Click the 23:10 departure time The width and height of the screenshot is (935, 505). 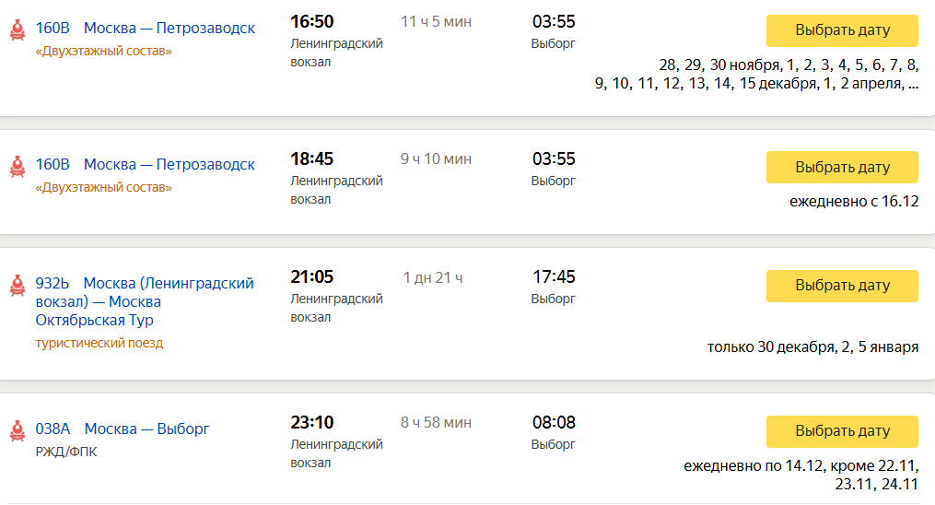coord(312,423)
